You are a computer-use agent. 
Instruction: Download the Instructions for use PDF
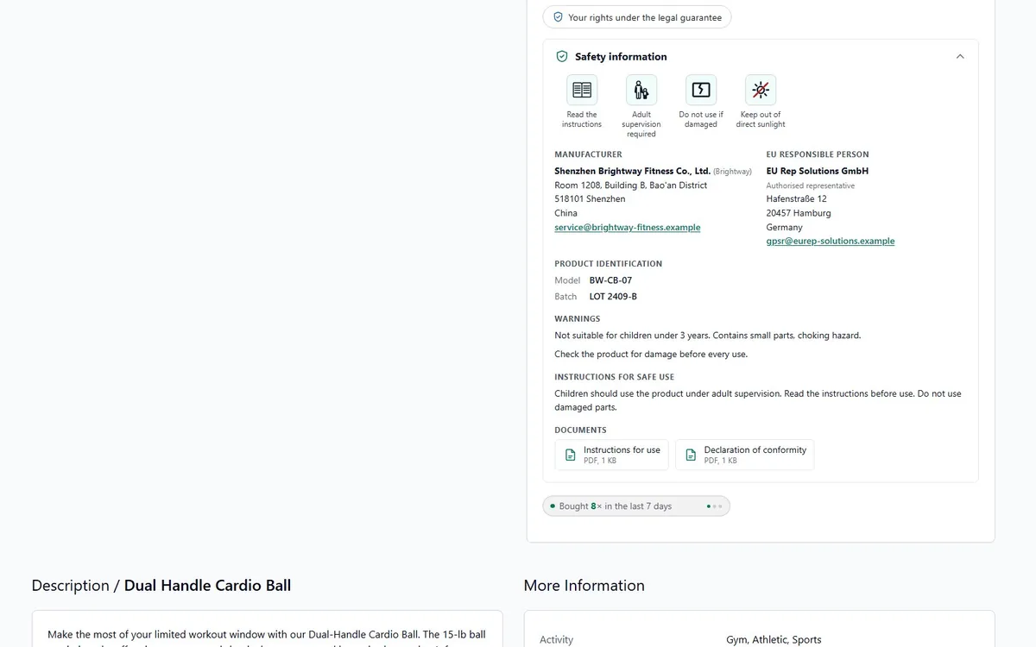click(x=611, y=455)
